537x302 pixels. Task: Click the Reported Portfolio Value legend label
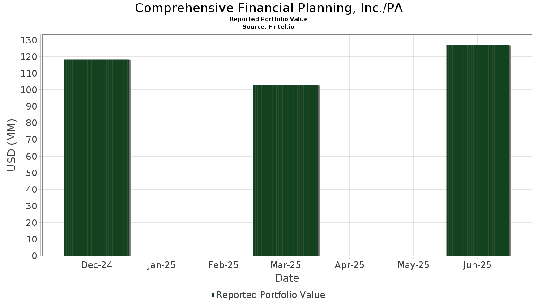pos(271,295)
